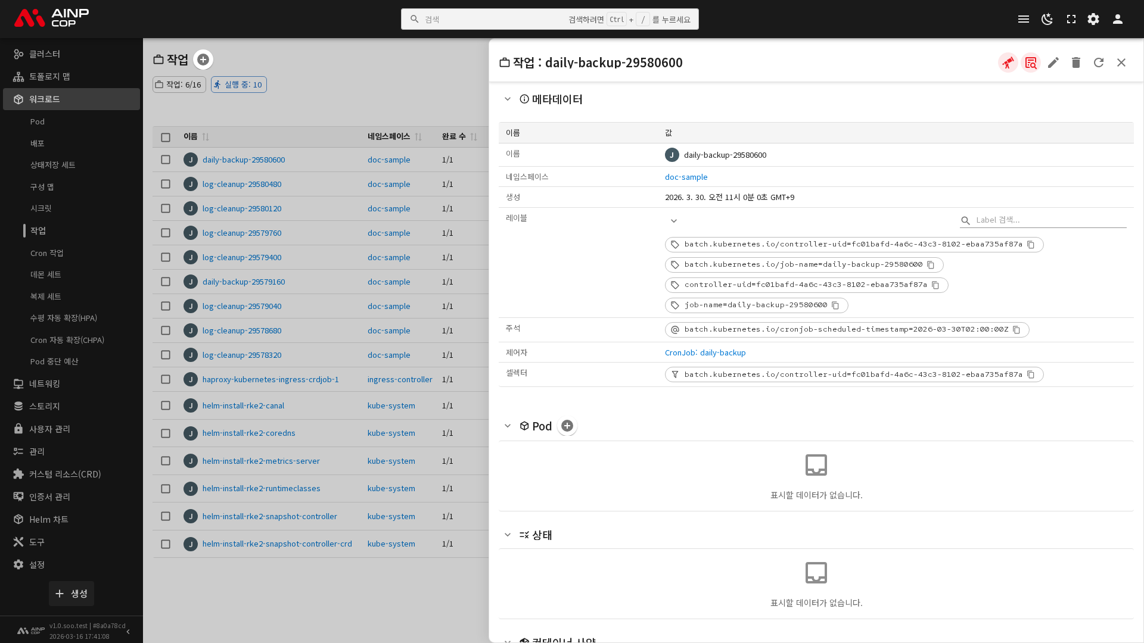Select the log-cleanup-29580480 row checkbox
Screen dimensions: 1144x643
click(166, 184)
